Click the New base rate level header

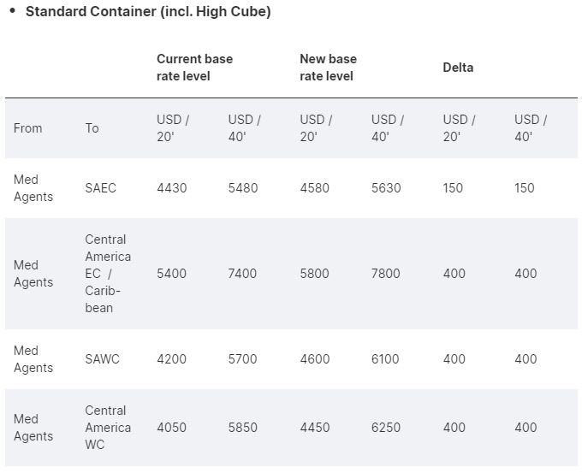click(328, 68)
